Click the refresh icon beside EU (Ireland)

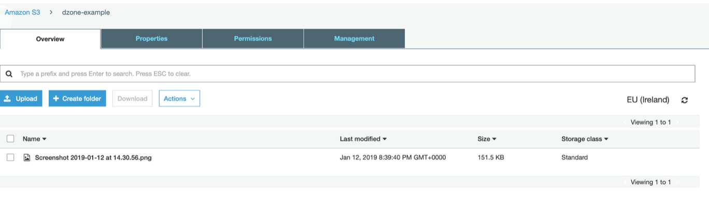click(684, 100)
